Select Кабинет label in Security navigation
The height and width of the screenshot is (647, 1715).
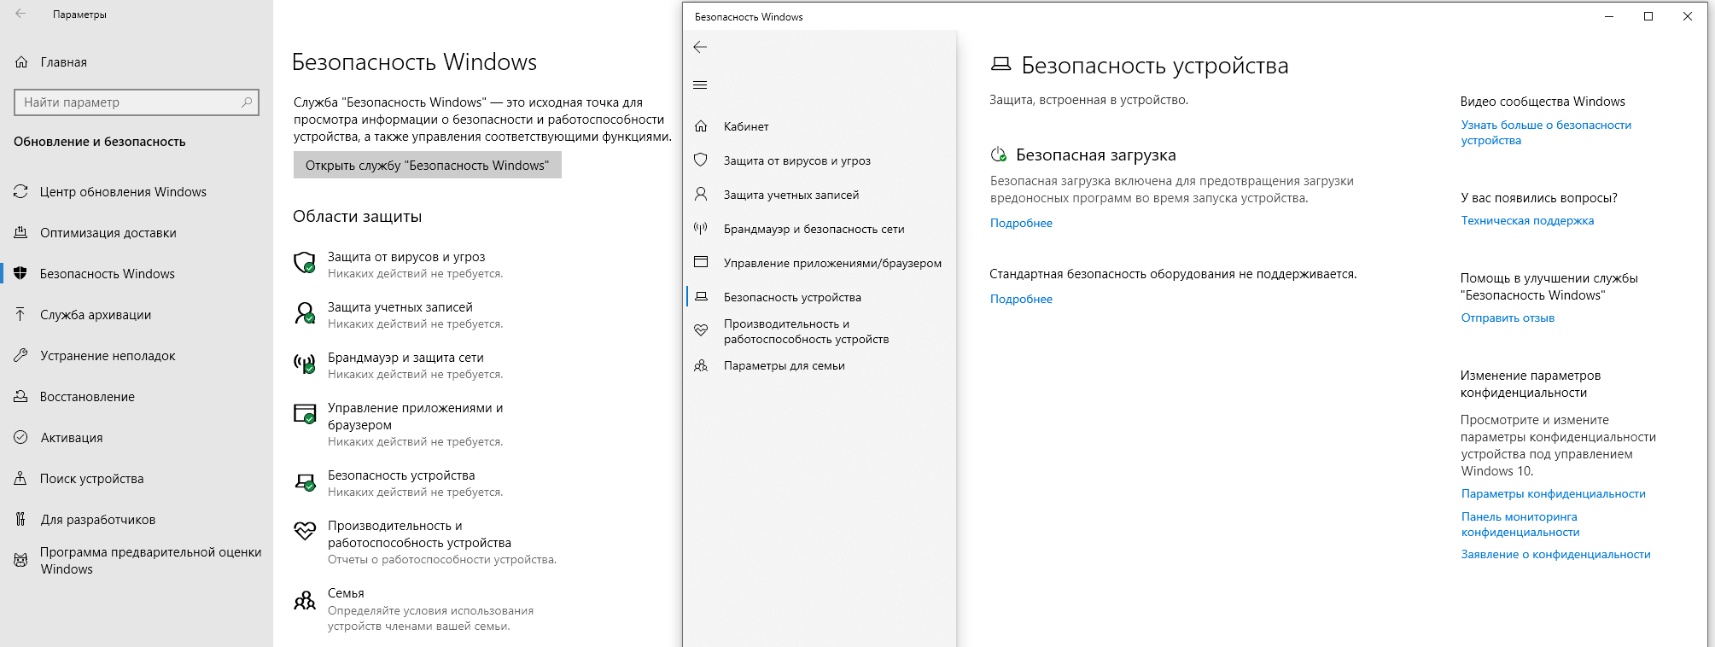pos(746,126)
